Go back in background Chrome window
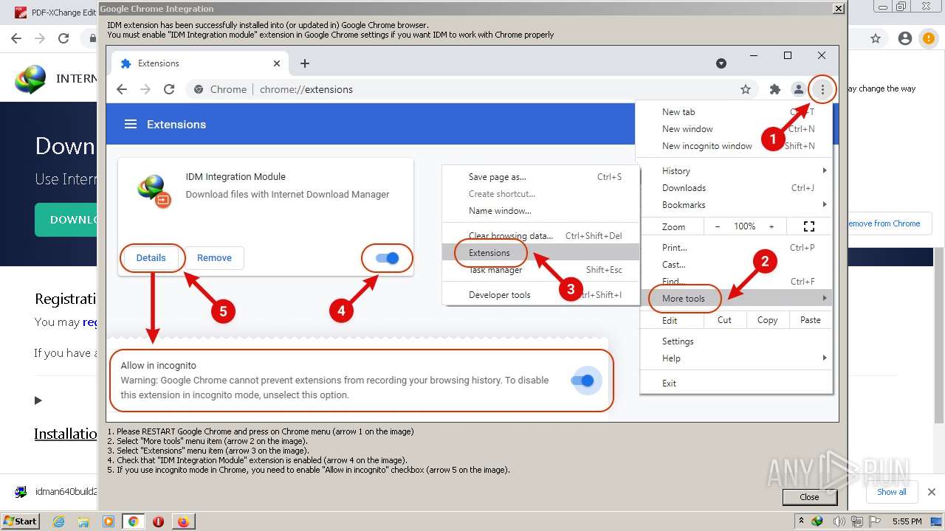The image size is (945, 531). pos(16,38)
